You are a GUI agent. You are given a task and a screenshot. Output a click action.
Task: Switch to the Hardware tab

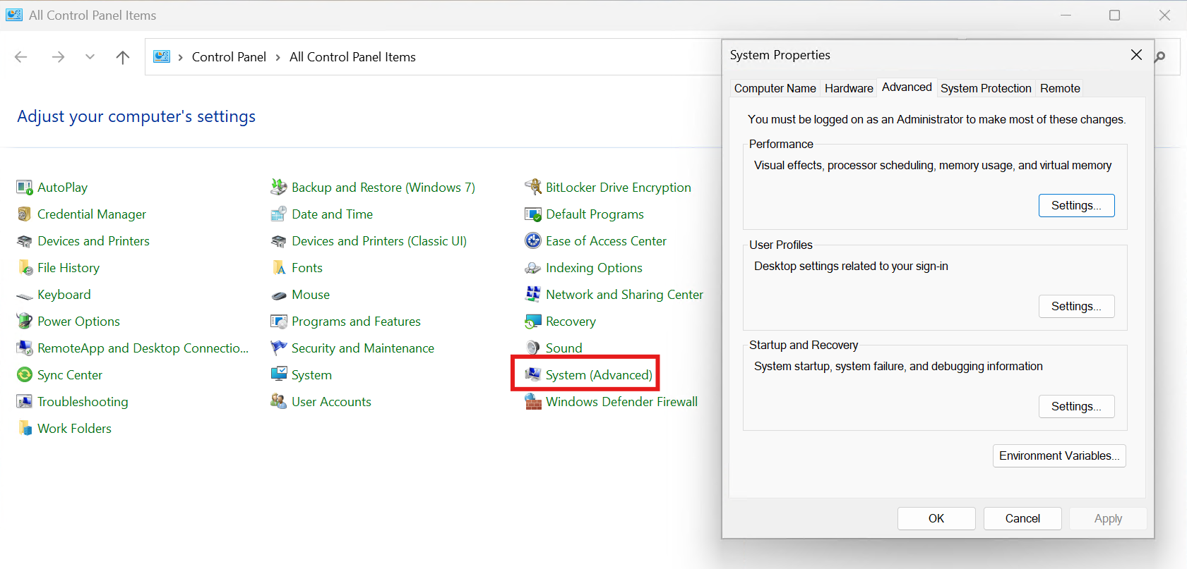849,88
